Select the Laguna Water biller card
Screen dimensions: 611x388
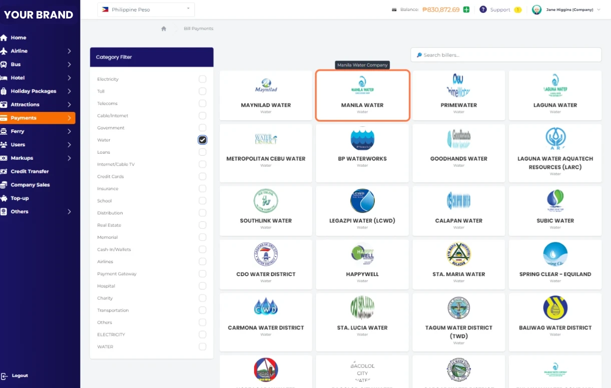click(x=555, y=95)
